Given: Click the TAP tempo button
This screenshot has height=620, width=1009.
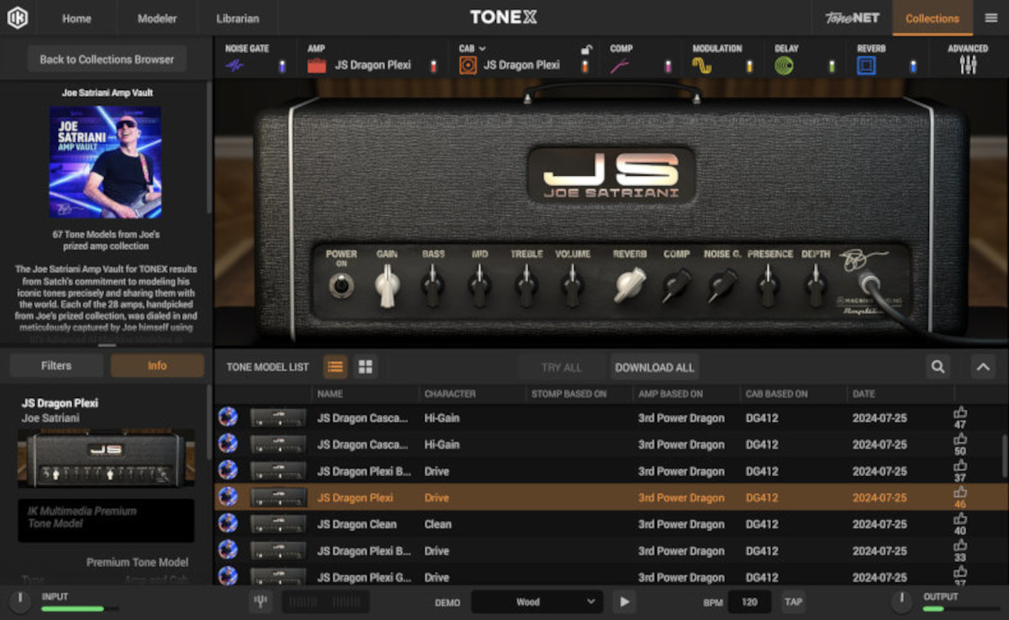Looking at the screenshot, I should (x=792, y=601).
